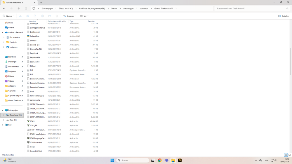Open pinned autosave folder
Screen dimensions: 292x164
[12, 86]
